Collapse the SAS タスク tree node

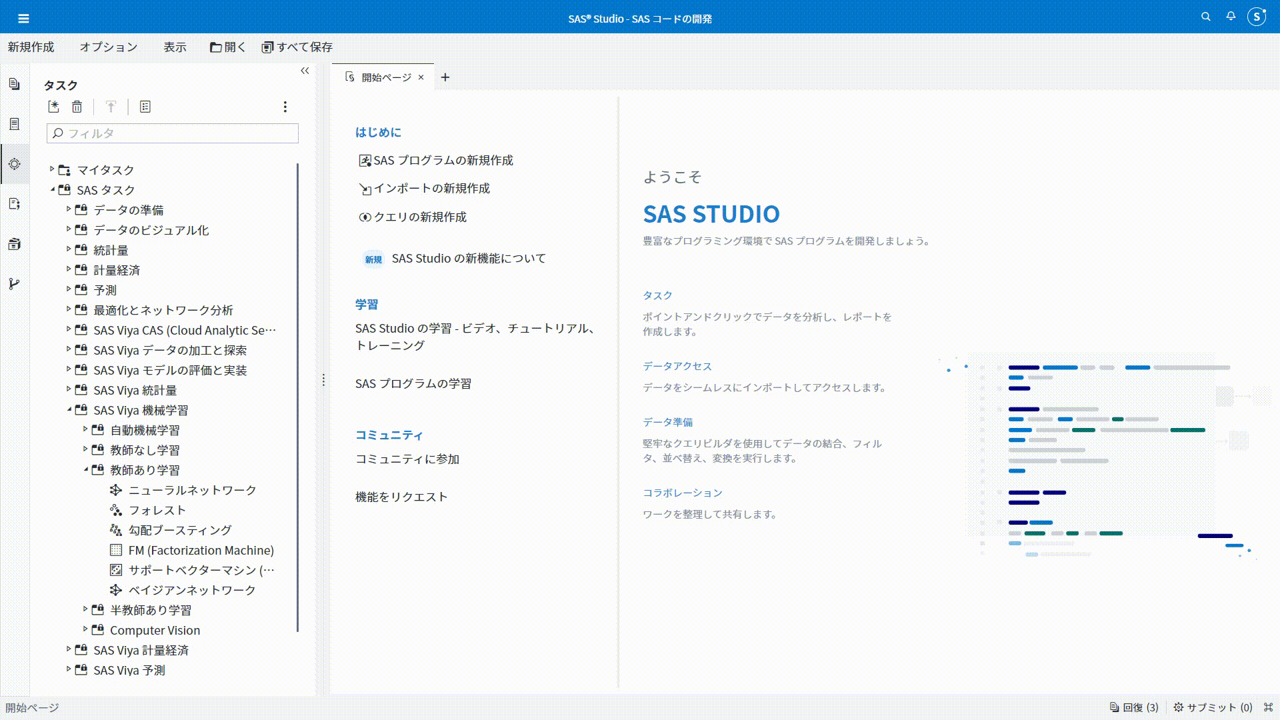(x=51, y=190)
